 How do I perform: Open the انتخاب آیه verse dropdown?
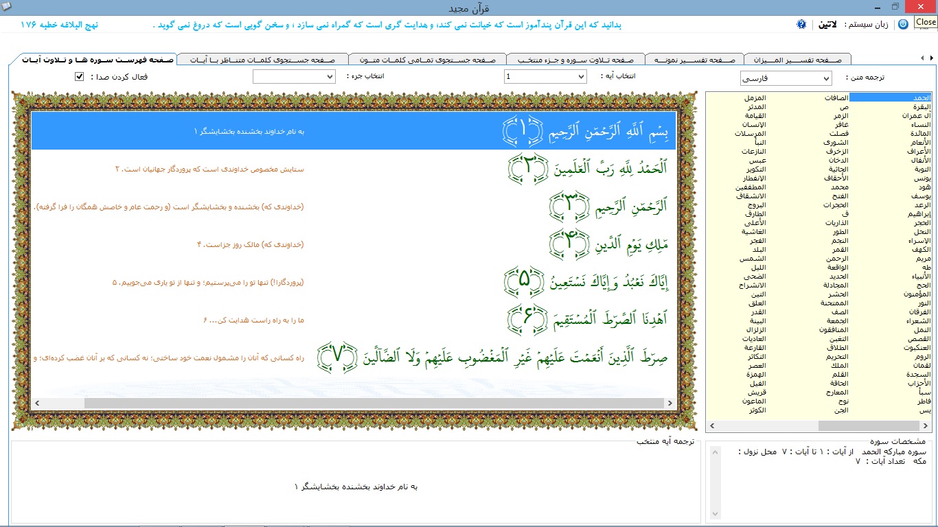coord(545,77)
